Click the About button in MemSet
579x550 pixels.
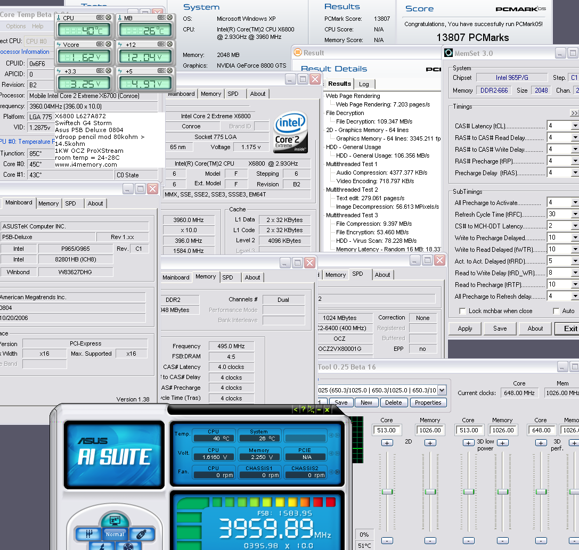tap(535, 329)
